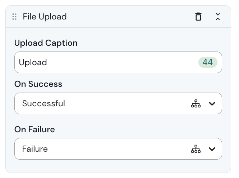Screen dimensions: 239x178
Task: Click the 44 character counter badge
Action: [208, 62]
